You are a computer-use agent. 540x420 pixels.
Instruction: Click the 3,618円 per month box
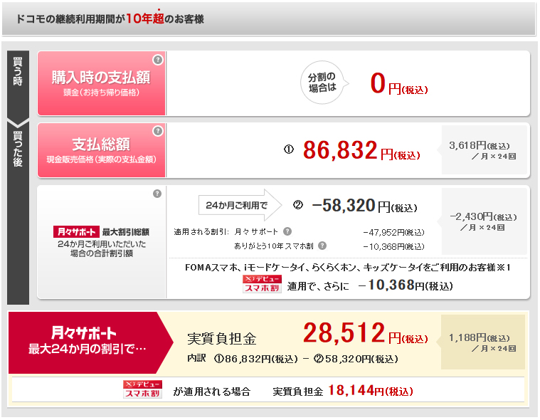(484, 150)
